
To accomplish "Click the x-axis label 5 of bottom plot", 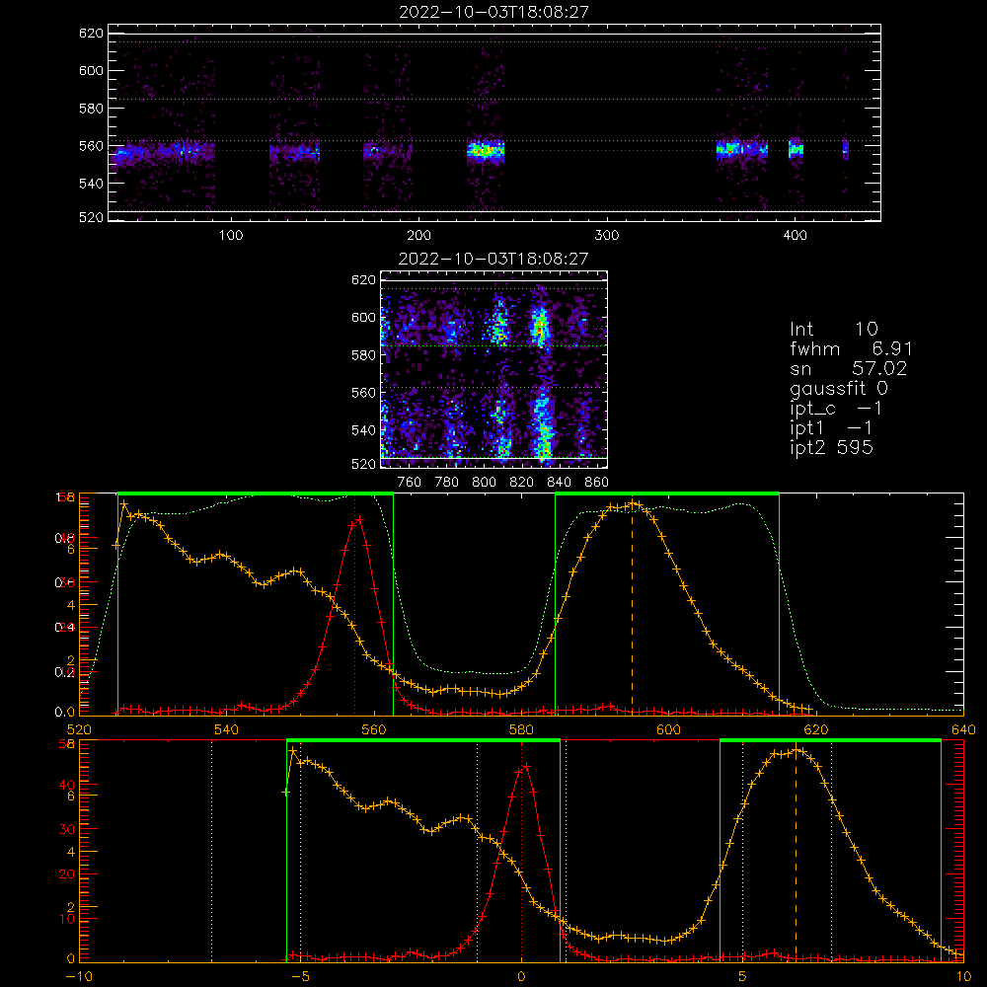I will pos(742,976).
